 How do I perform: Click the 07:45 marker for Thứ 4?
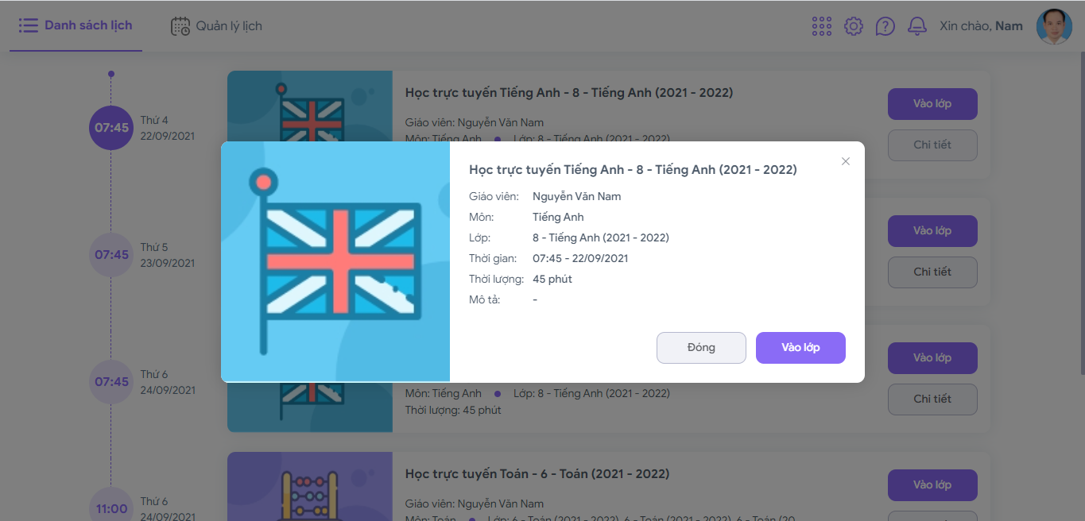(111, 128)
